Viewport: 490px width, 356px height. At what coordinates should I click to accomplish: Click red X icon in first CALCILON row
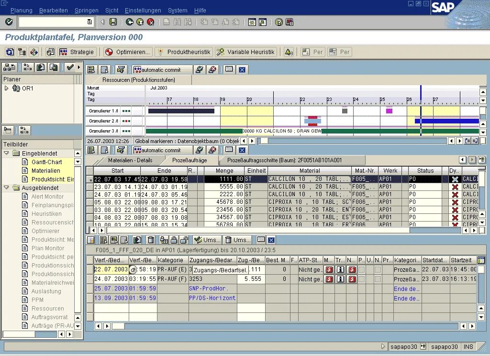click(455, 179)
